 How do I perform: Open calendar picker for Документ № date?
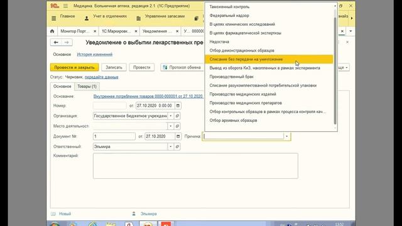click(x=178, y=136)
